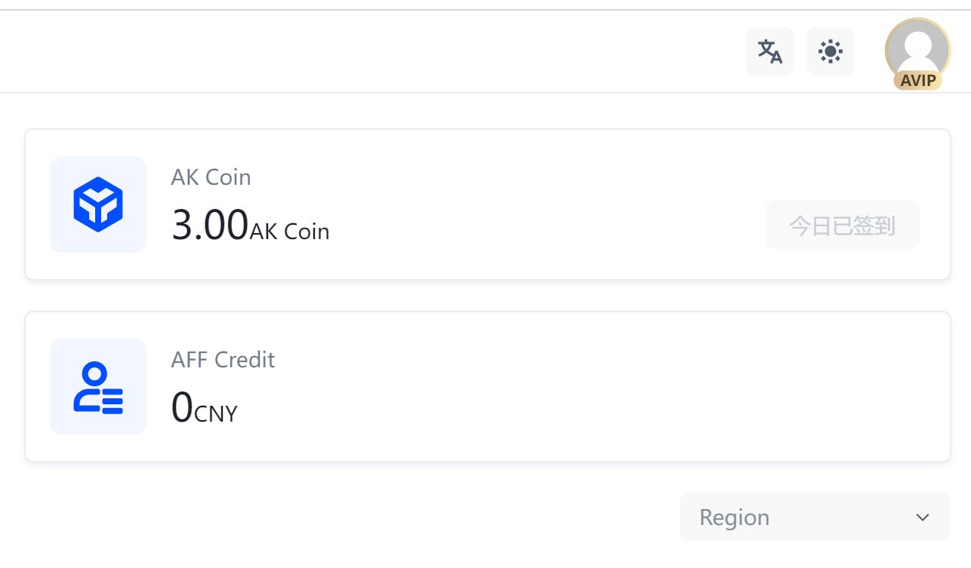Image resolution: width=971 pixels, height=568 pixels.
Task: Select the 0 affiliate credit number
Action: (182, 407)
